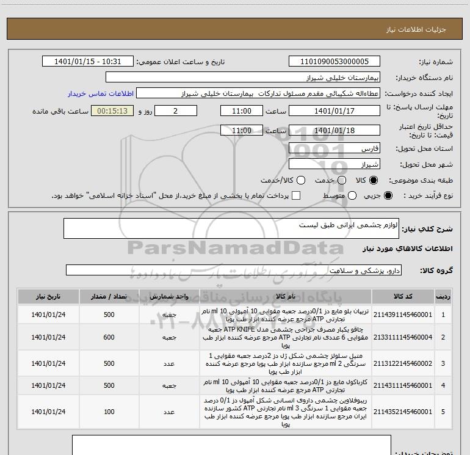This screenshot has height=455, width=470.
Task: Click unit جعبه in ATP KNIFE row
Action: (x=169, y=337)
